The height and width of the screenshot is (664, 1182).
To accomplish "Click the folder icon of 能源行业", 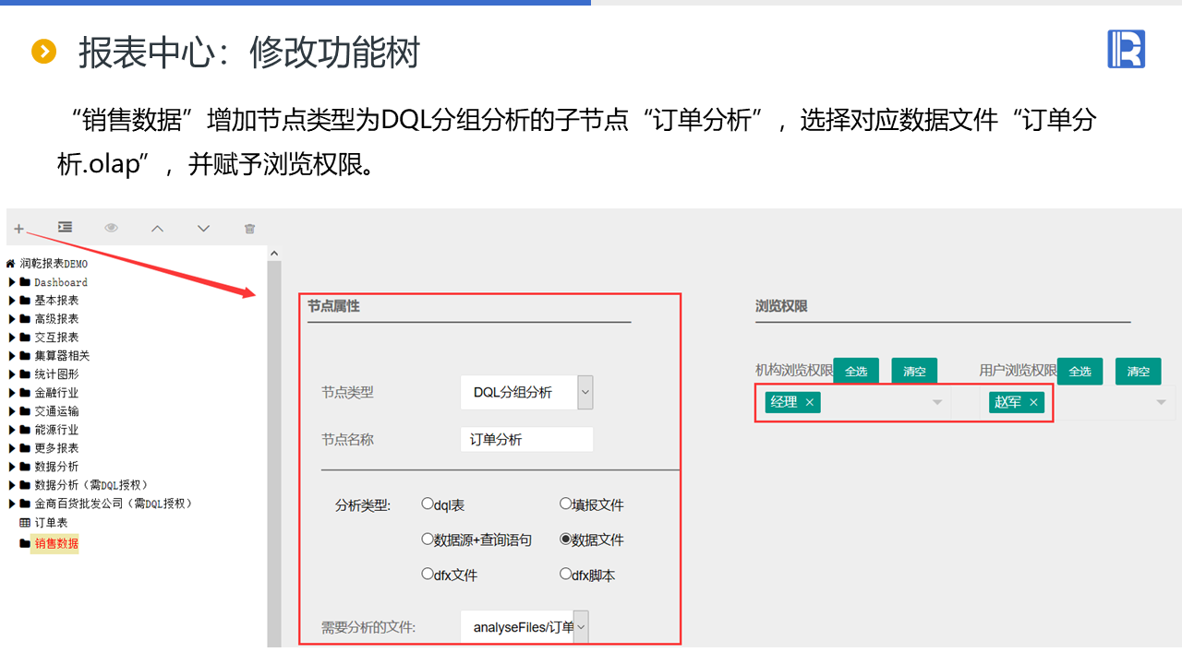I will [25, 430].
